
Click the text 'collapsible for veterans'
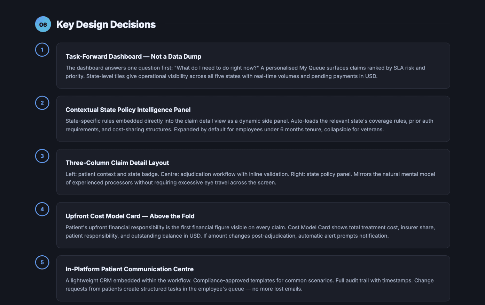click(354, 130)
